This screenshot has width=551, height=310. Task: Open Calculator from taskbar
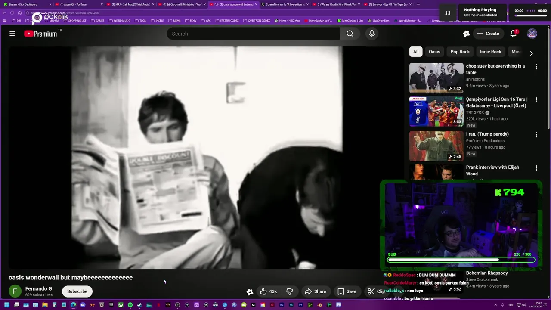click(54, 305)
